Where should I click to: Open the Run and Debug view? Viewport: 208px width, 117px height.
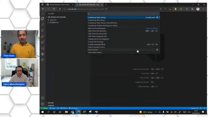click(x=43, y=36)
